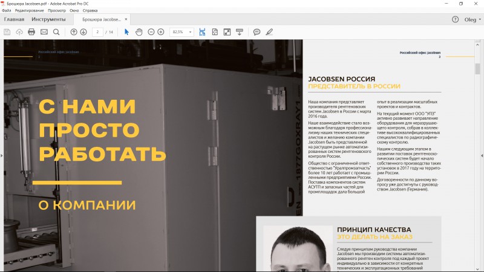This screenshot has height=272, width=484.
Task: Open the Окно menu
Action: point(74,10)
